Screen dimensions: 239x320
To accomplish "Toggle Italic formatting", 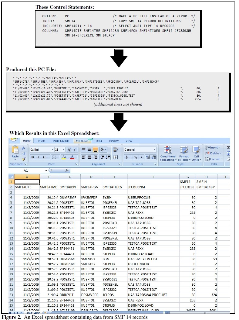I will tap(38, 157).
